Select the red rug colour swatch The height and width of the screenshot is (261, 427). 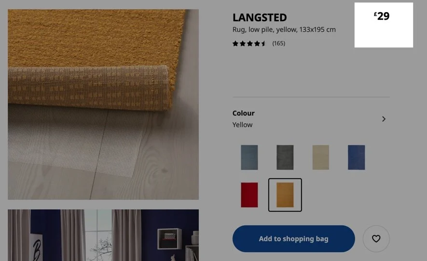pyautogui.click(x=249, y=195)
